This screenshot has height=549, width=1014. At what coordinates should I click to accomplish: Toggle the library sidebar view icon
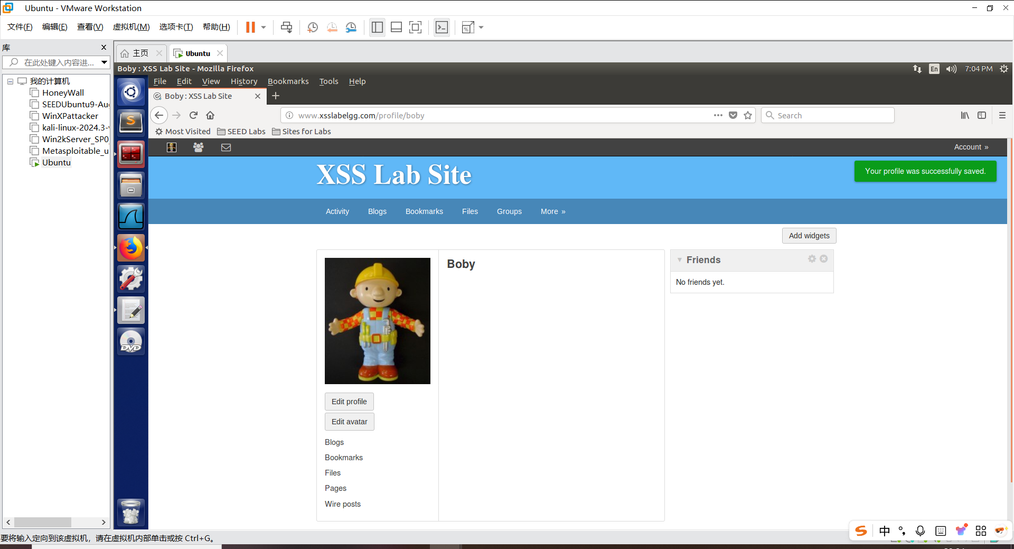click(x=377, y=27)
